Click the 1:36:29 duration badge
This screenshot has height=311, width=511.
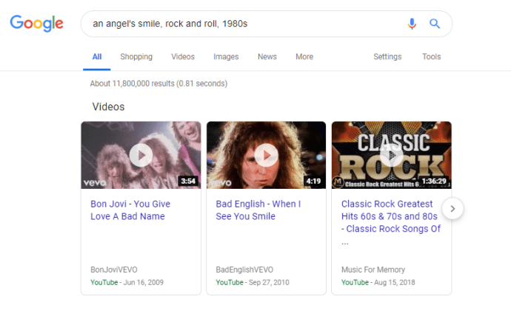[x=434, y=181]
